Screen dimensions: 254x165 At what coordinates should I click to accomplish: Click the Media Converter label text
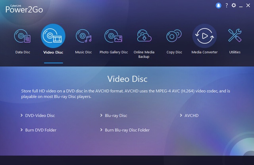click(x=204, y=52)
